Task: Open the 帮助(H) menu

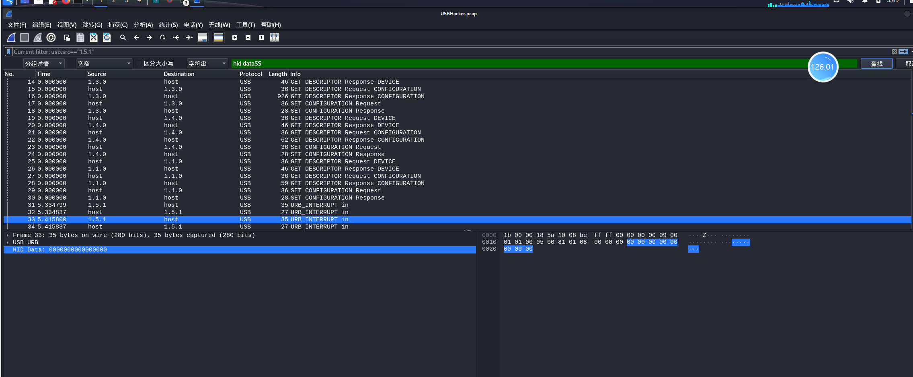Action: pos(271,25)
